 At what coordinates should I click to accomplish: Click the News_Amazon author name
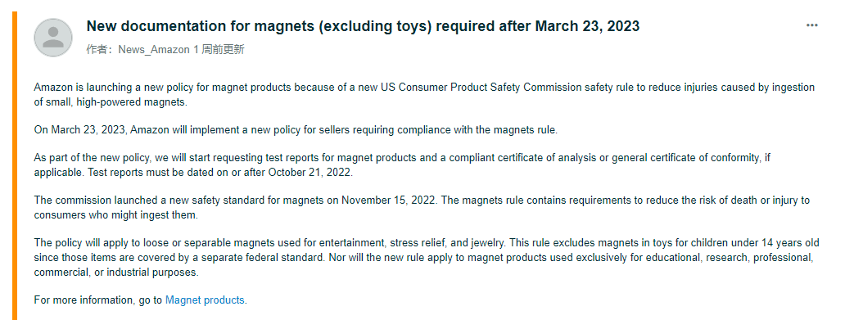coord(154,50)
